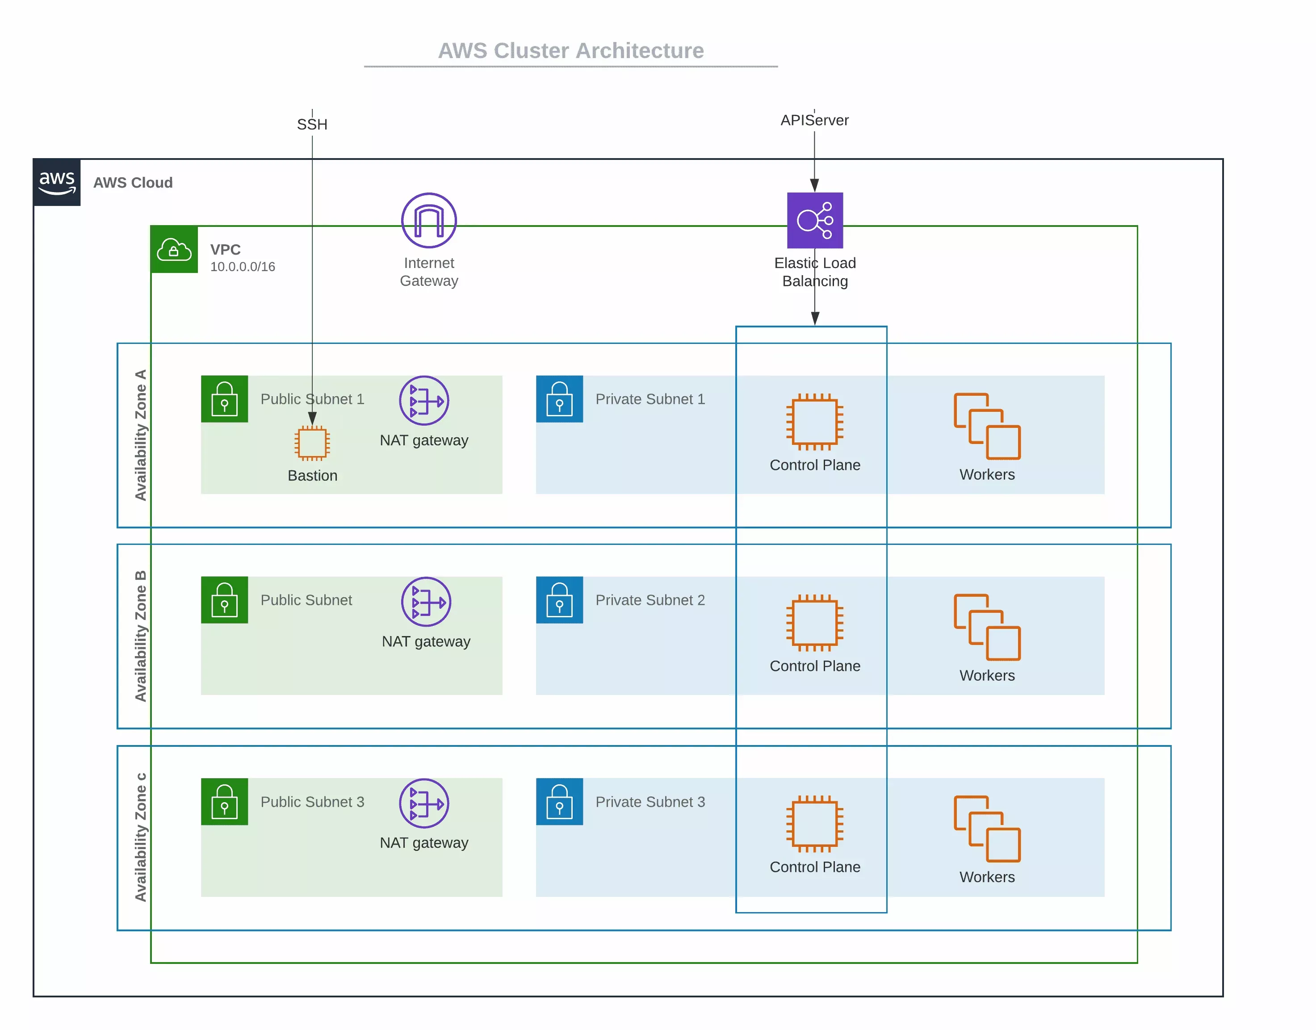Select the AWS Cluster Architecture title
The width and height of the screenshot is (1316, 1030).
[x=570, y=50]
